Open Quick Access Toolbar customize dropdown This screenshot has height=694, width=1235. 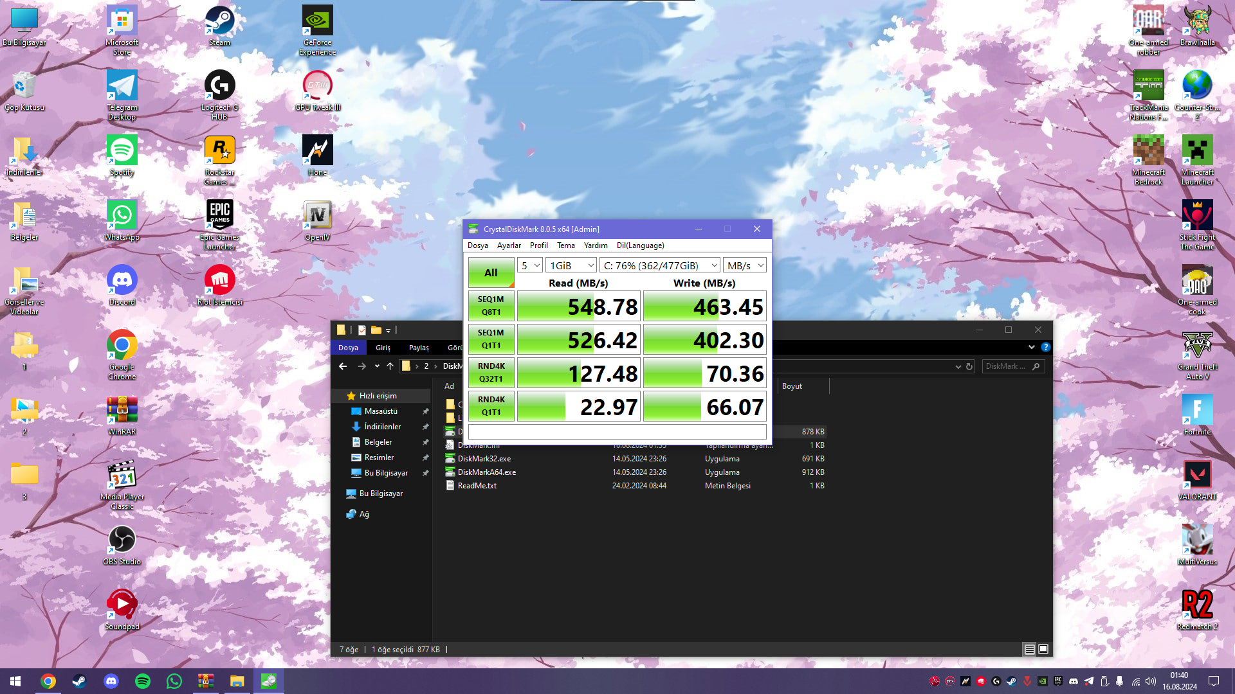(388, 330)
